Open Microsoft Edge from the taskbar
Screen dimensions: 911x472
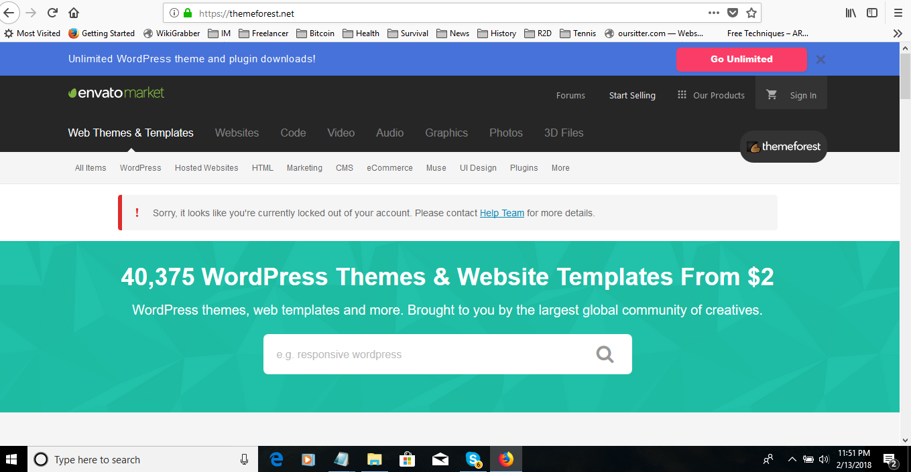[276, 459]
